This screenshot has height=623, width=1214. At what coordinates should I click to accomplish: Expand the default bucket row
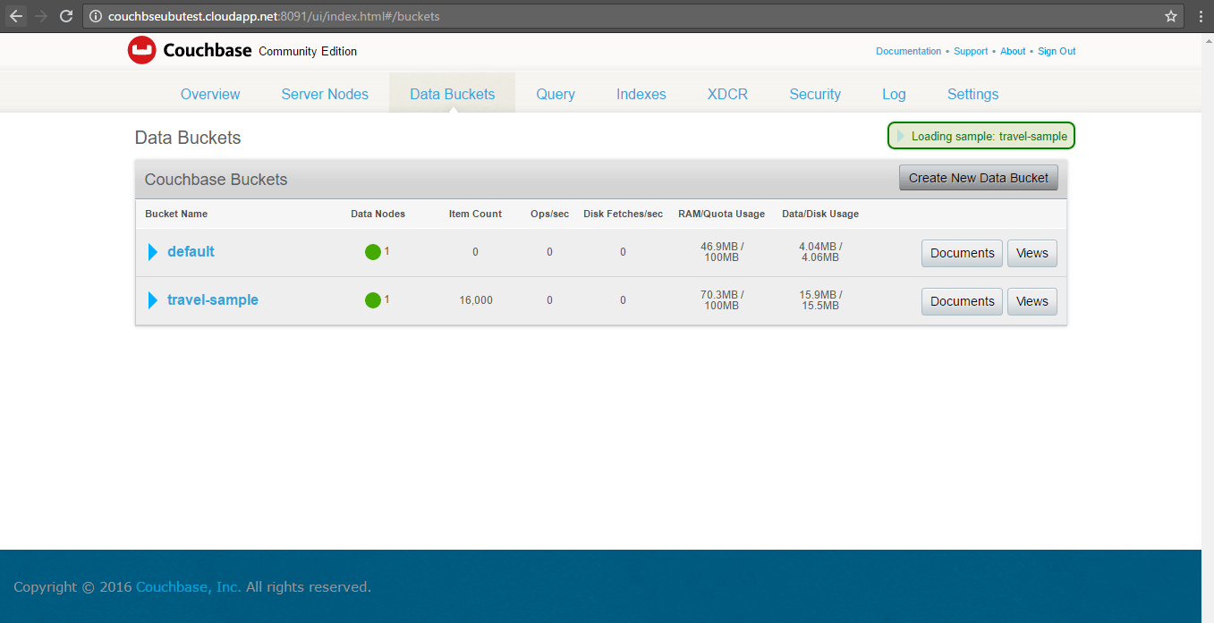[152, 251]
